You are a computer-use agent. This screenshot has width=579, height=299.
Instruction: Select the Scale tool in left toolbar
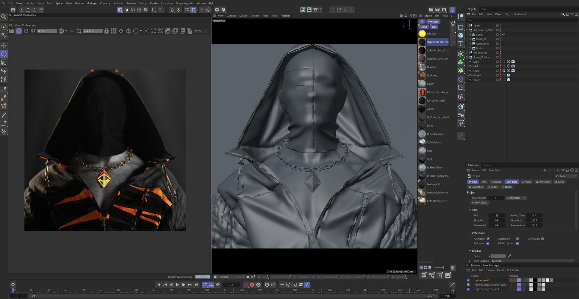pos(4,62)
